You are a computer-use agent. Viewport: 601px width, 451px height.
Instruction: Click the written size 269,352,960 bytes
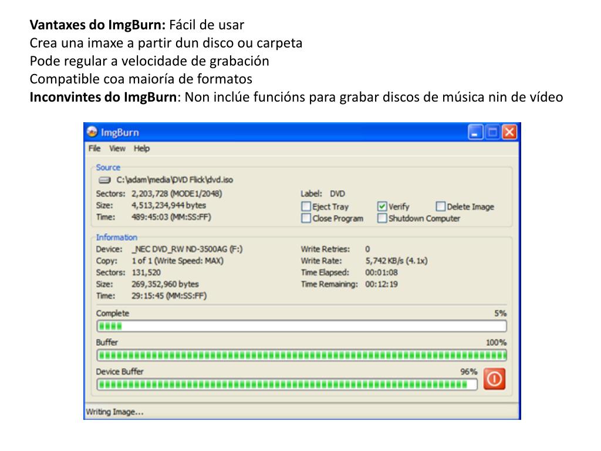point(165,284)
